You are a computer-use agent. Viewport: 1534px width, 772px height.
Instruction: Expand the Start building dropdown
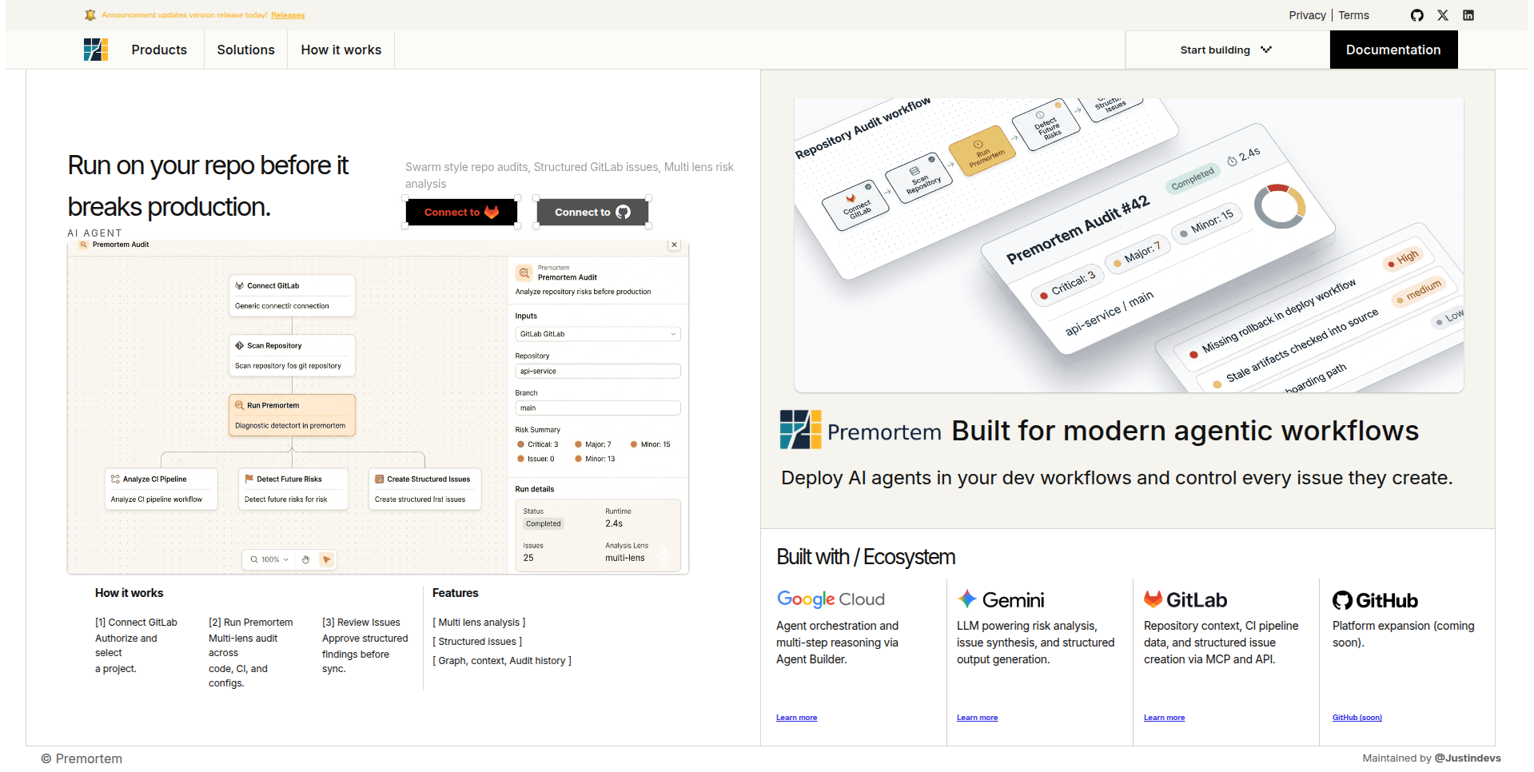(x=1227, y=50)
